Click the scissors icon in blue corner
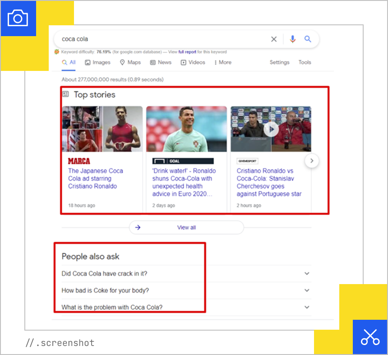 370,337
